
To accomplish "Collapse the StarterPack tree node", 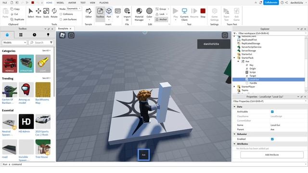I will (234, 58).
